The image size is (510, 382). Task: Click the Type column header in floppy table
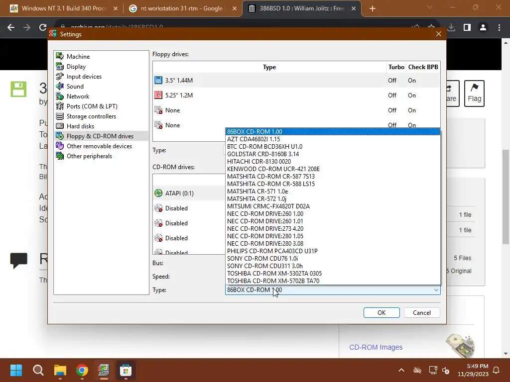(x=269, y=67)
